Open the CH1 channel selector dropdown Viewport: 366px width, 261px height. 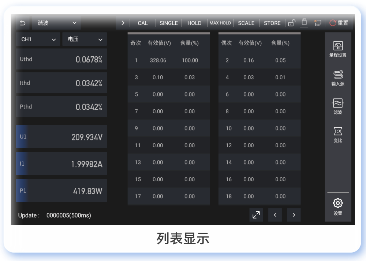coord(38,39)
